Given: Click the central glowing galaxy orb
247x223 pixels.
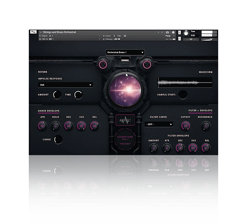Looking at the screenshot, I should click(125, 90).
